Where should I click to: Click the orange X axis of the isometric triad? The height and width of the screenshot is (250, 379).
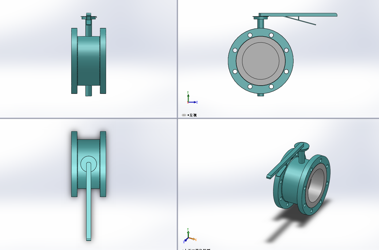pos(193,239)
